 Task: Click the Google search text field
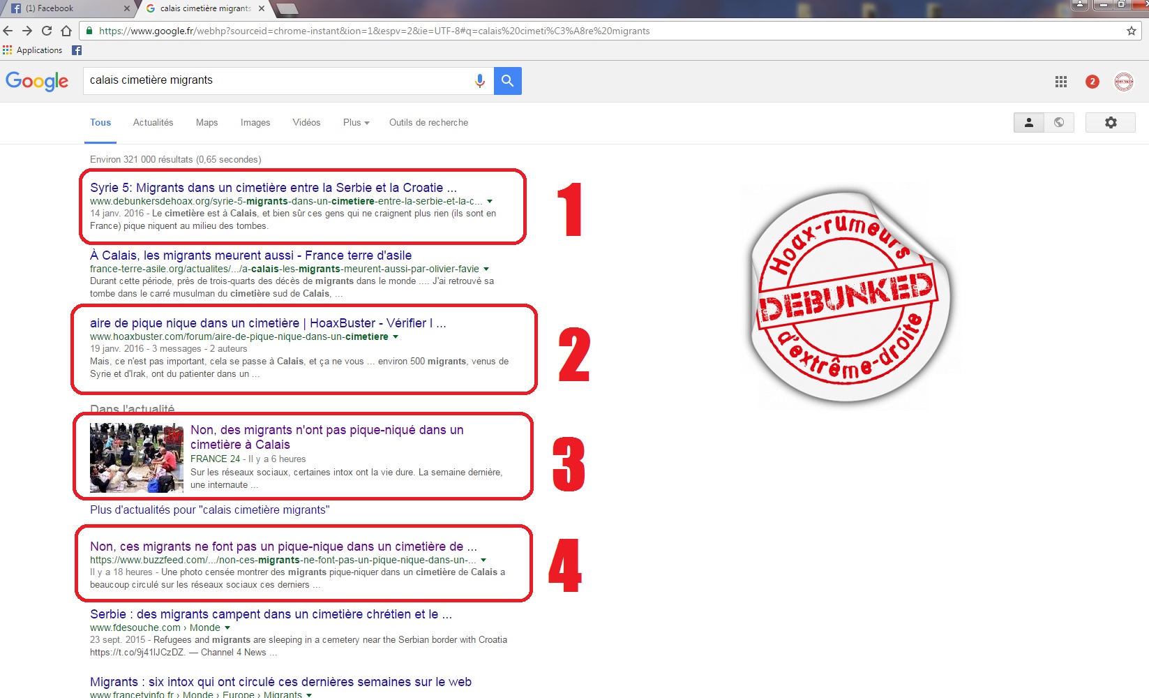click(x=278, y=80)
